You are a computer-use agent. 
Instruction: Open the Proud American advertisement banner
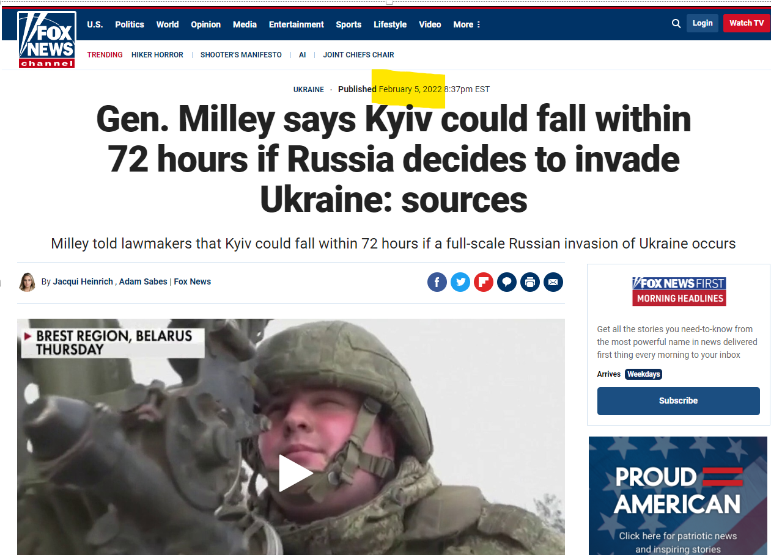coord(678,496)
